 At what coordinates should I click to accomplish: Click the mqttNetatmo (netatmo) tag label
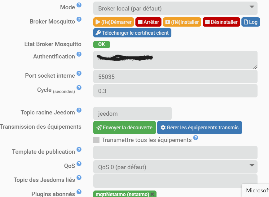[x=122, y=194]
